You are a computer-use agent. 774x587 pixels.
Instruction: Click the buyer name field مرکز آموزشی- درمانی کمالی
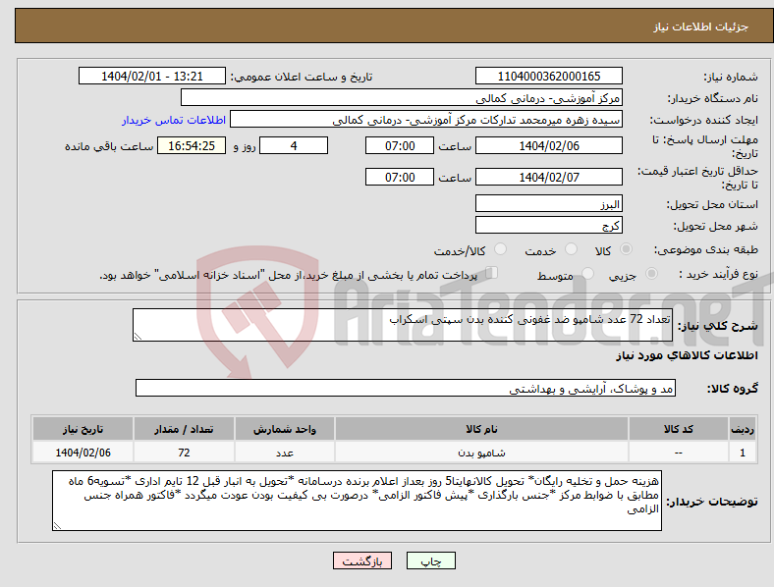(x=402, y=97)
